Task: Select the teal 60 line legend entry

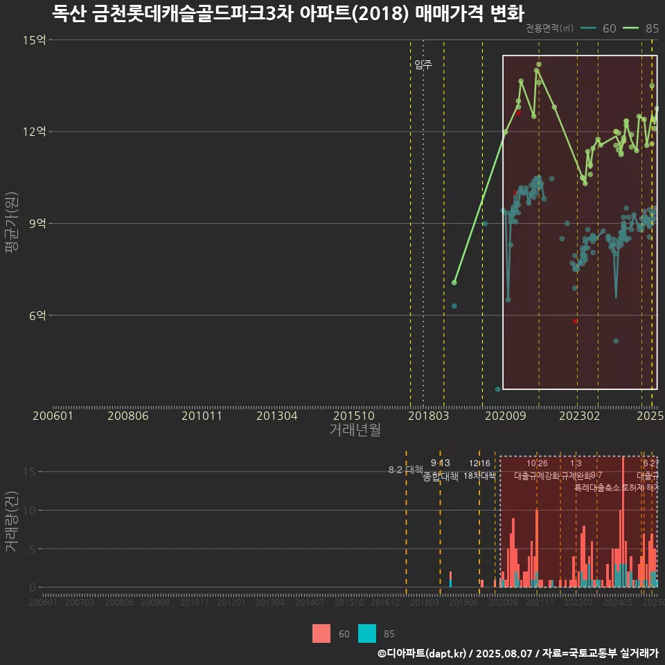Action: point(598,28)
